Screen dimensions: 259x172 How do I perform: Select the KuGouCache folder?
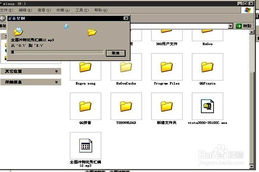click(126, 67)
